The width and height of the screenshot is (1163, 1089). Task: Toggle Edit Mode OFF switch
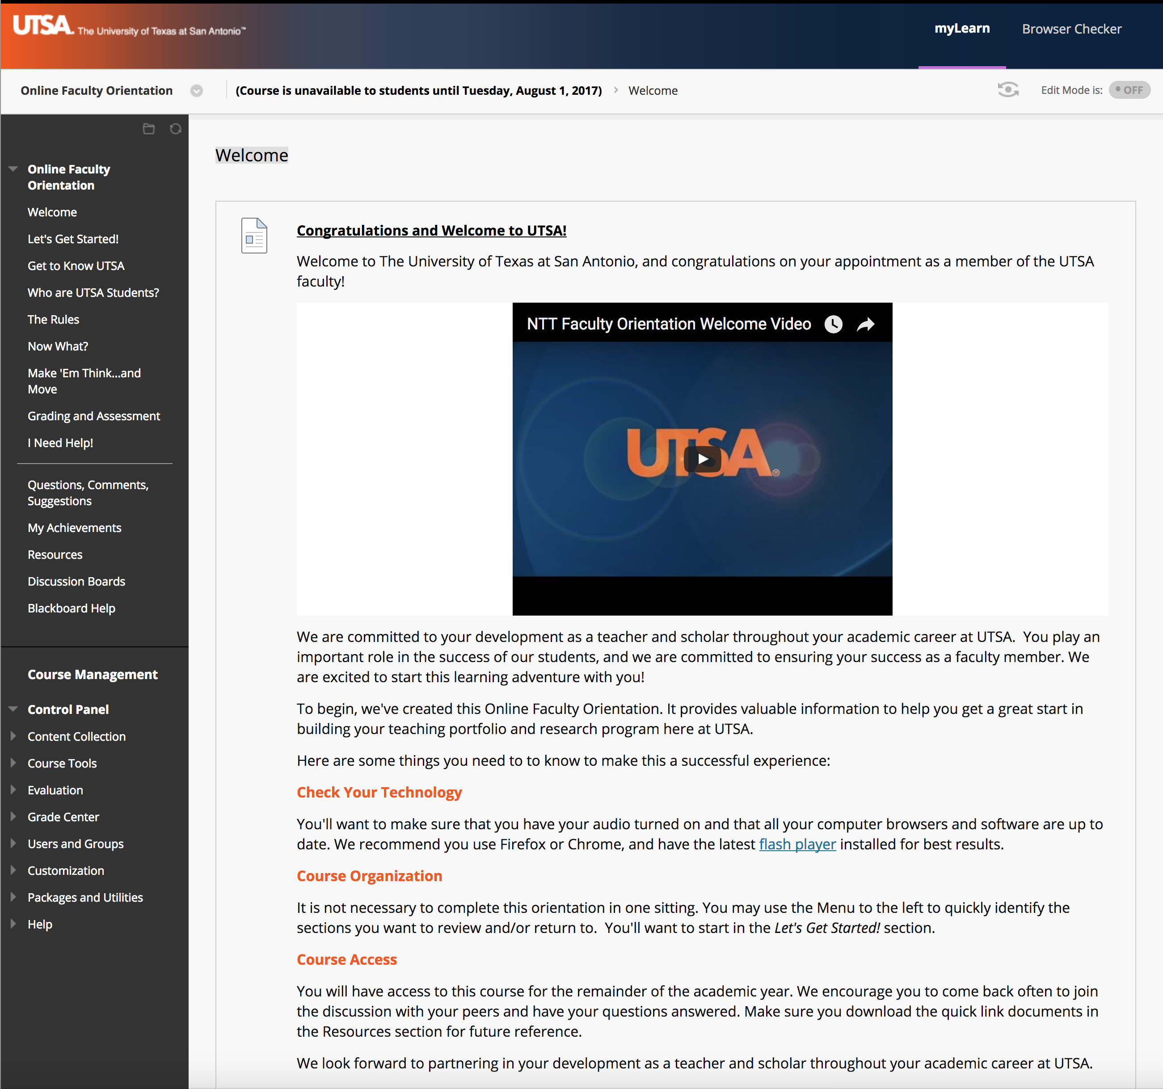[x=1129, y=90]
